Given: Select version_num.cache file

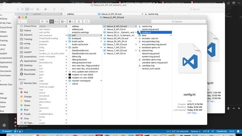Looking at the screenshot, I should pos(151,69).
